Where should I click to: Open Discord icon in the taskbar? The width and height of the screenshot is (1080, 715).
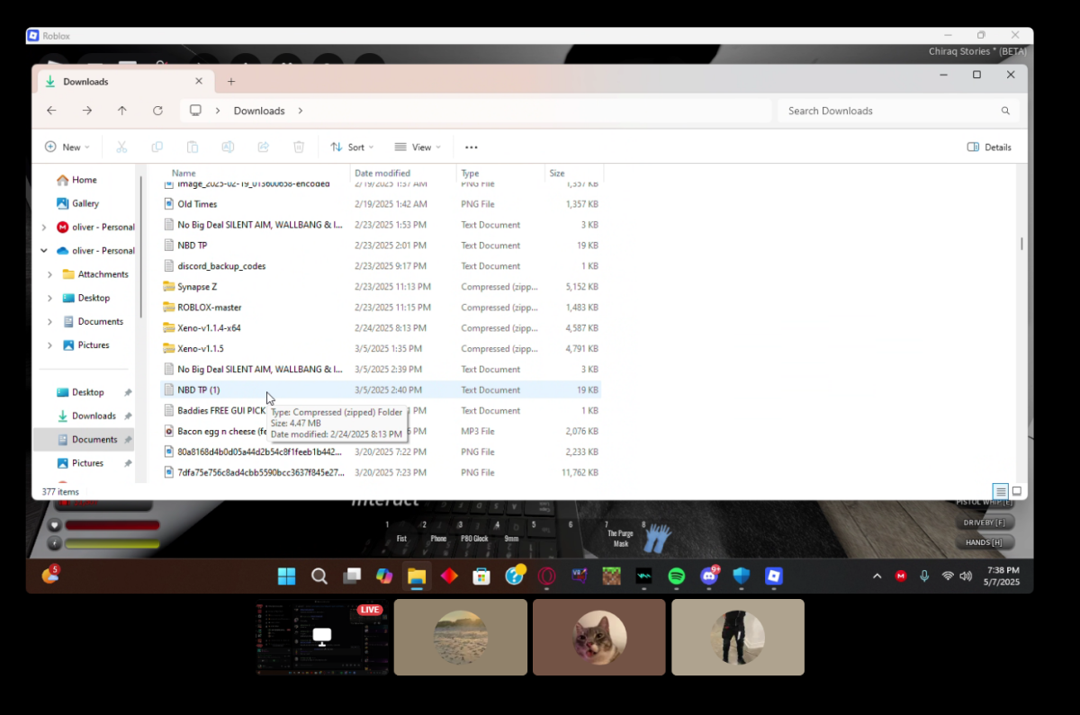coord(709,576)
